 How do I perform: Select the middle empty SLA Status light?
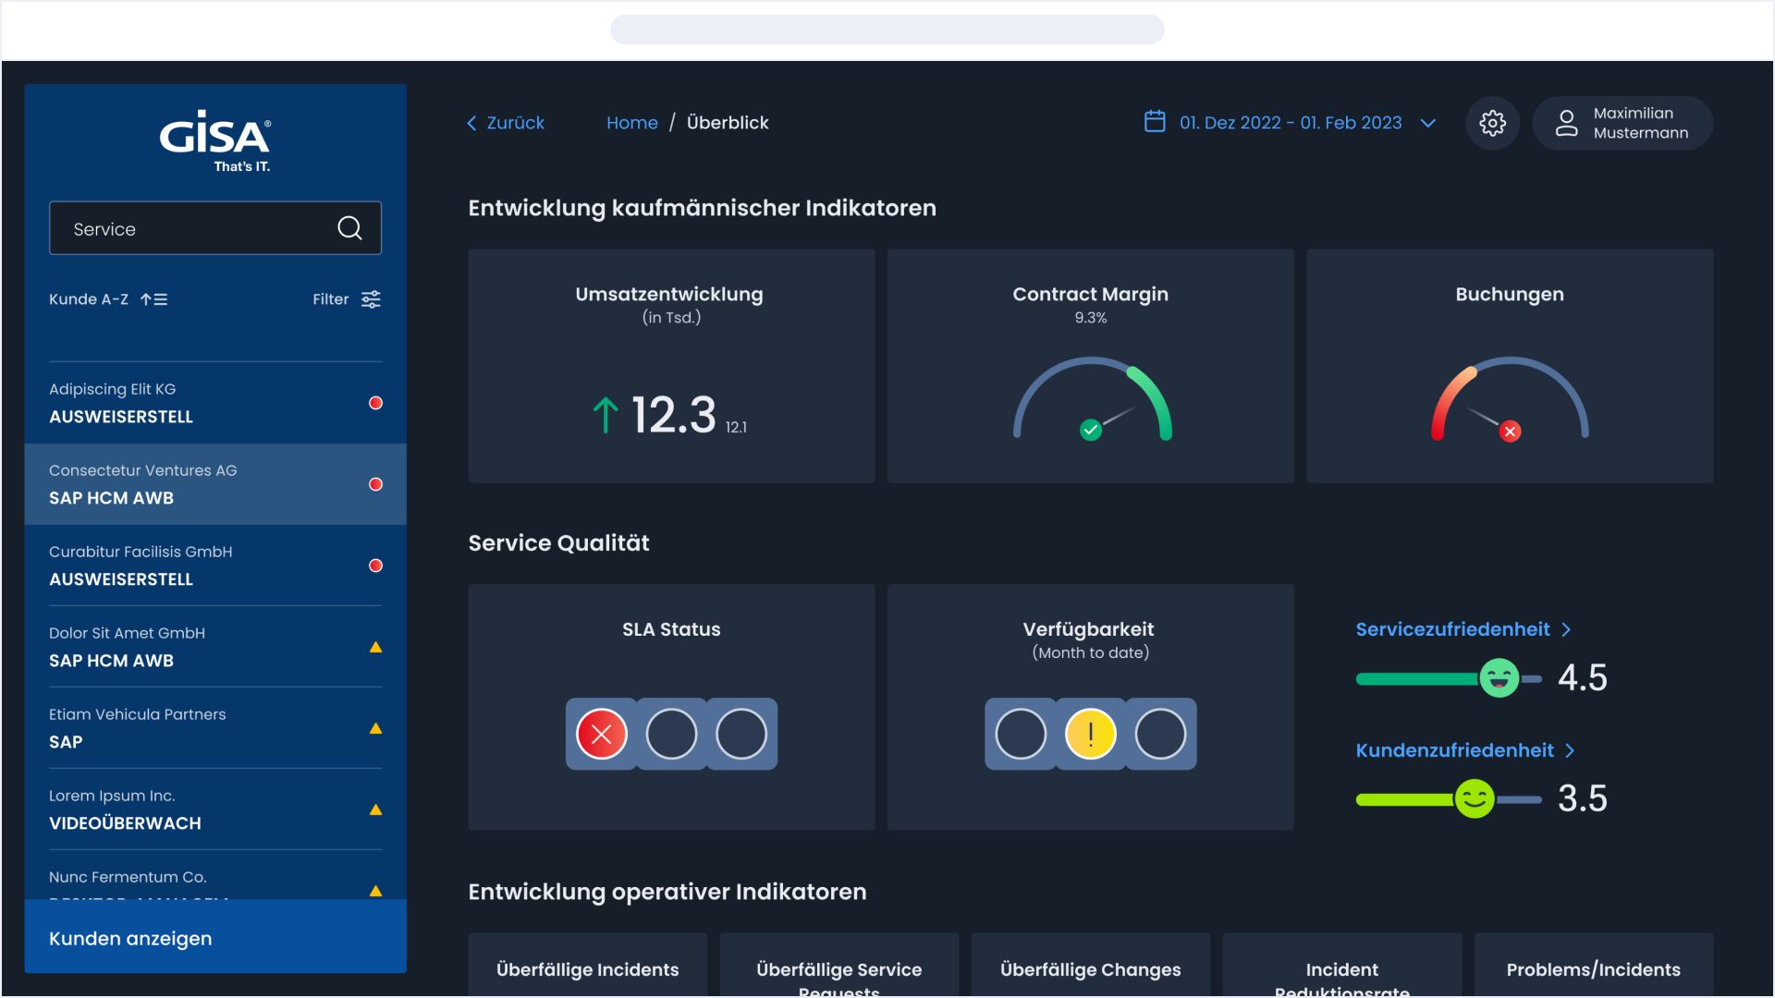point(671,735)
